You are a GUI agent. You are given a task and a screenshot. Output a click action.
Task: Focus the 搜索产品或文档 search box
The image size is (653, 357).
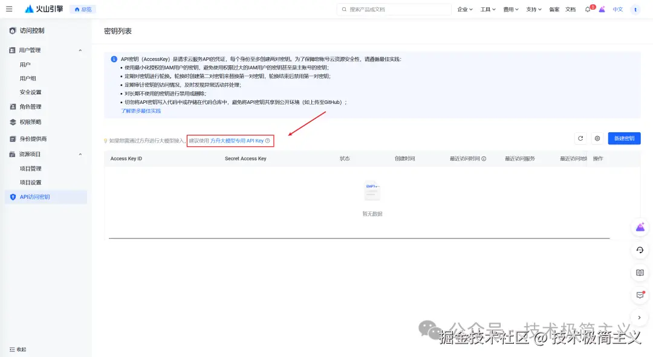click(394, 9)
